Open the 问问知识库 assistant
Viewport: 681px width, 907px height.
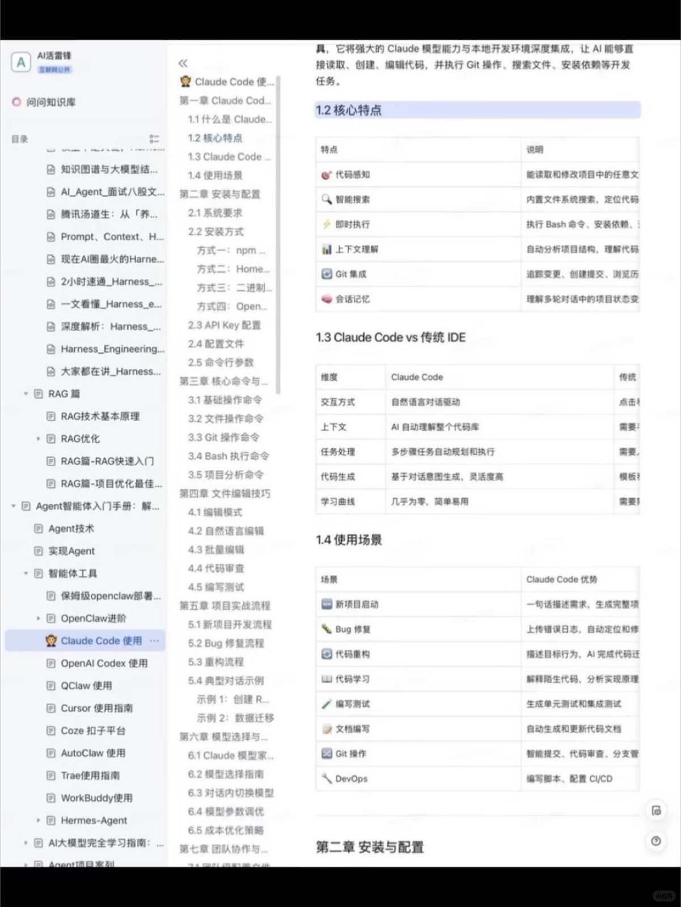click(44, 102)
